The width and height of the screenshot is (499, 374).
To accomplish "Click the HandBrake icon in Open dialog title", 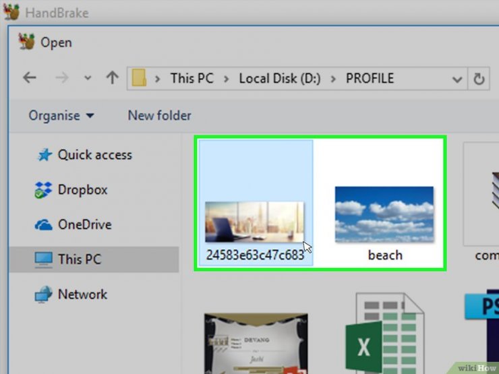I will pyautogui.click(x=26, y=42).
